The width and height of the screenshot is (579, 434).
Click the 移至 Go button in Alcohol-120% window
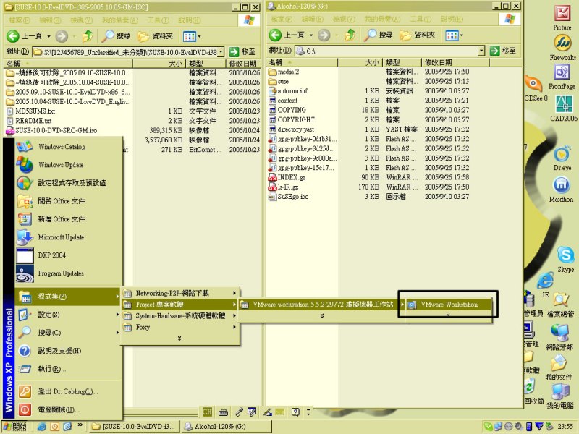click(503, 51)
